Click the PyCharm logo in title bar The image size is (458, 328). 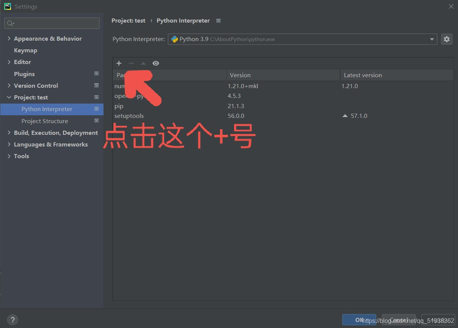pos(8,6)
